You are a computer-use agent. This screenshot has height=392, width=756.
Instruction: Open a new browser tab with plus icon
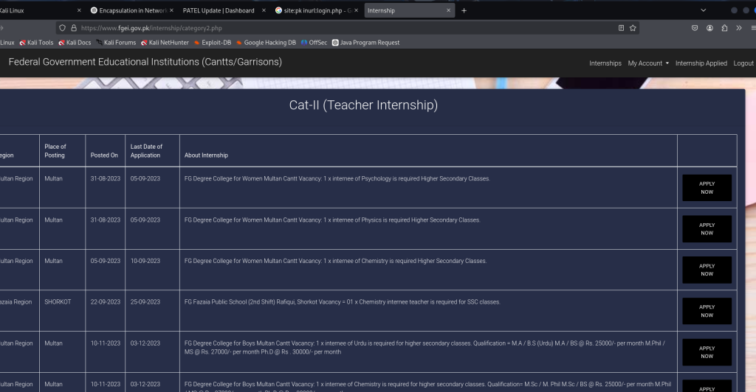coord(464,10)
